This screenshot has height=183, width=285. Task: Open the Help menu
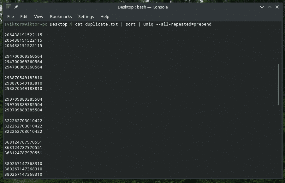pos(105,16)
